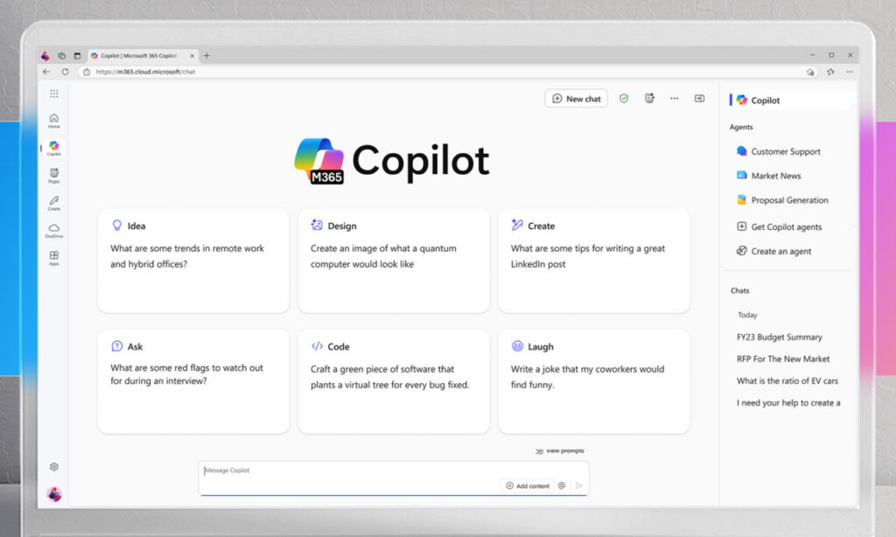Toggle the side panel icon
This screenshot has height=537, width=896.
pos(699,98)
